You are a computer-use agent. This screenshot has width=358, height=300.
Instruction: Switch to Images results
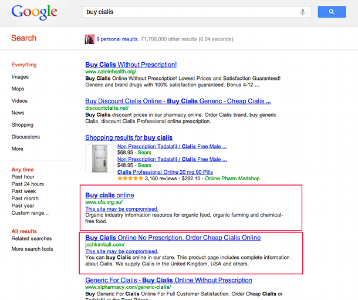coord(20,77)
